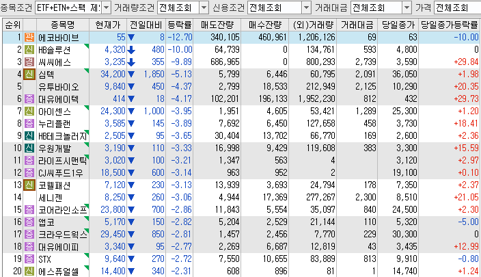481x277 pixels.
Task: Click the 가격 전체조회 combo box
Action: click(x=457, y=8)
